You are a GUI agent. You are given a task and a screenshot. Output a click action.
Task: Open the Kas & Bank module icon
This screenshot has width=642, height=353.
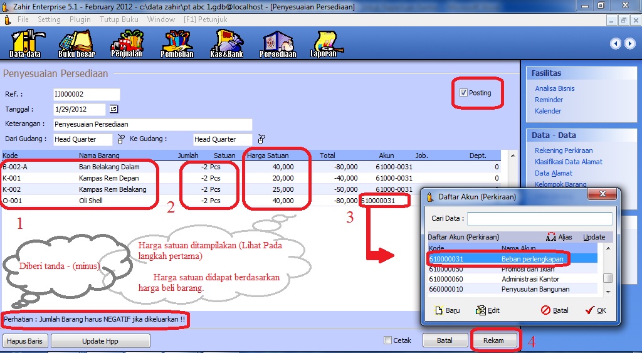226,43
